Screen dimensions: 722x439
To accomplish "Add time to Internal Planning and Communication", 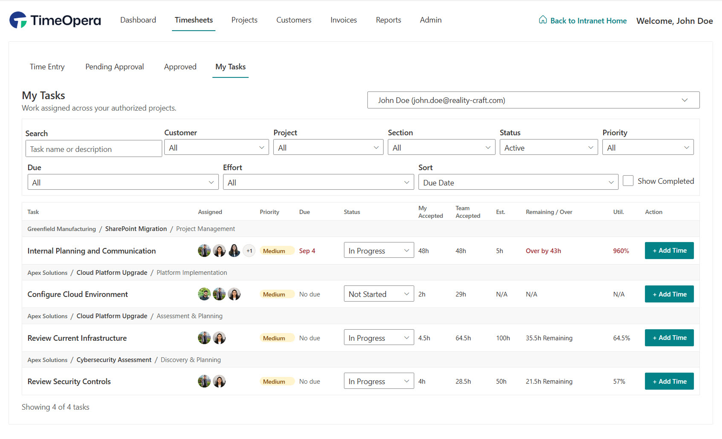I will 669,251.
